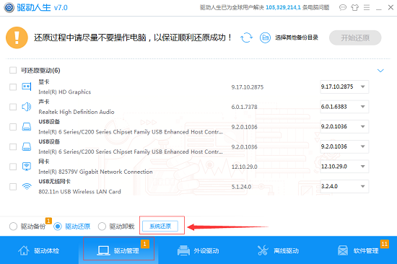Image resolution: width=397 pixels, height=264 pixels.
Task: Click the orange 11 badge on 软件管理
Action: point(384,244)
